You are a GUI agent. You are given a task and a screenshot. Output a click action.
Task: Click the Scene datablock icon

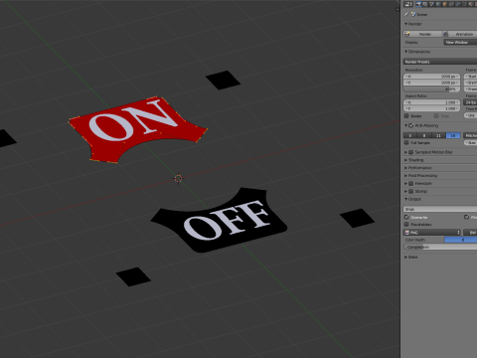(413, 14)
